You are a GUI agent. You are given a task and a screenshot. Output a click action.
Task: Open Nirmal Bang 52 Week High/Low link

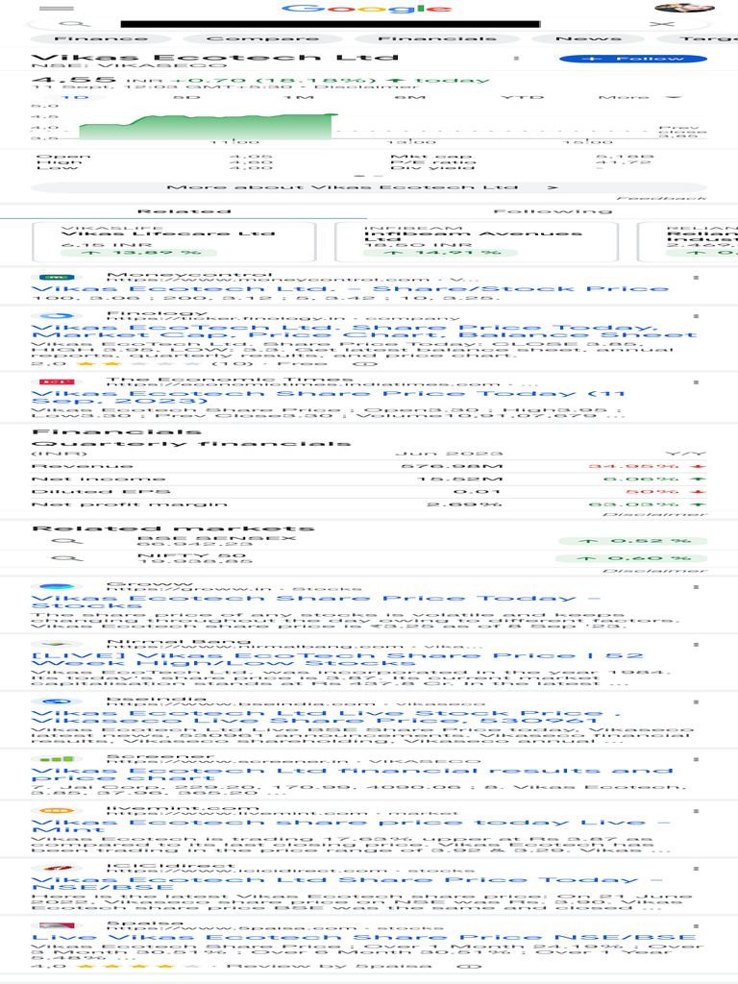click(x=337, y=659)
